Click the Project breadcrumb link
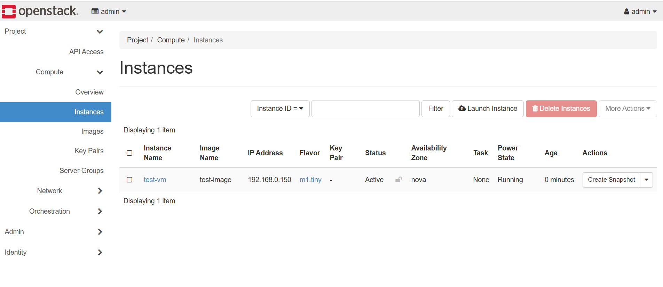This screenshot has height=287, width=663. pos(137,40)
